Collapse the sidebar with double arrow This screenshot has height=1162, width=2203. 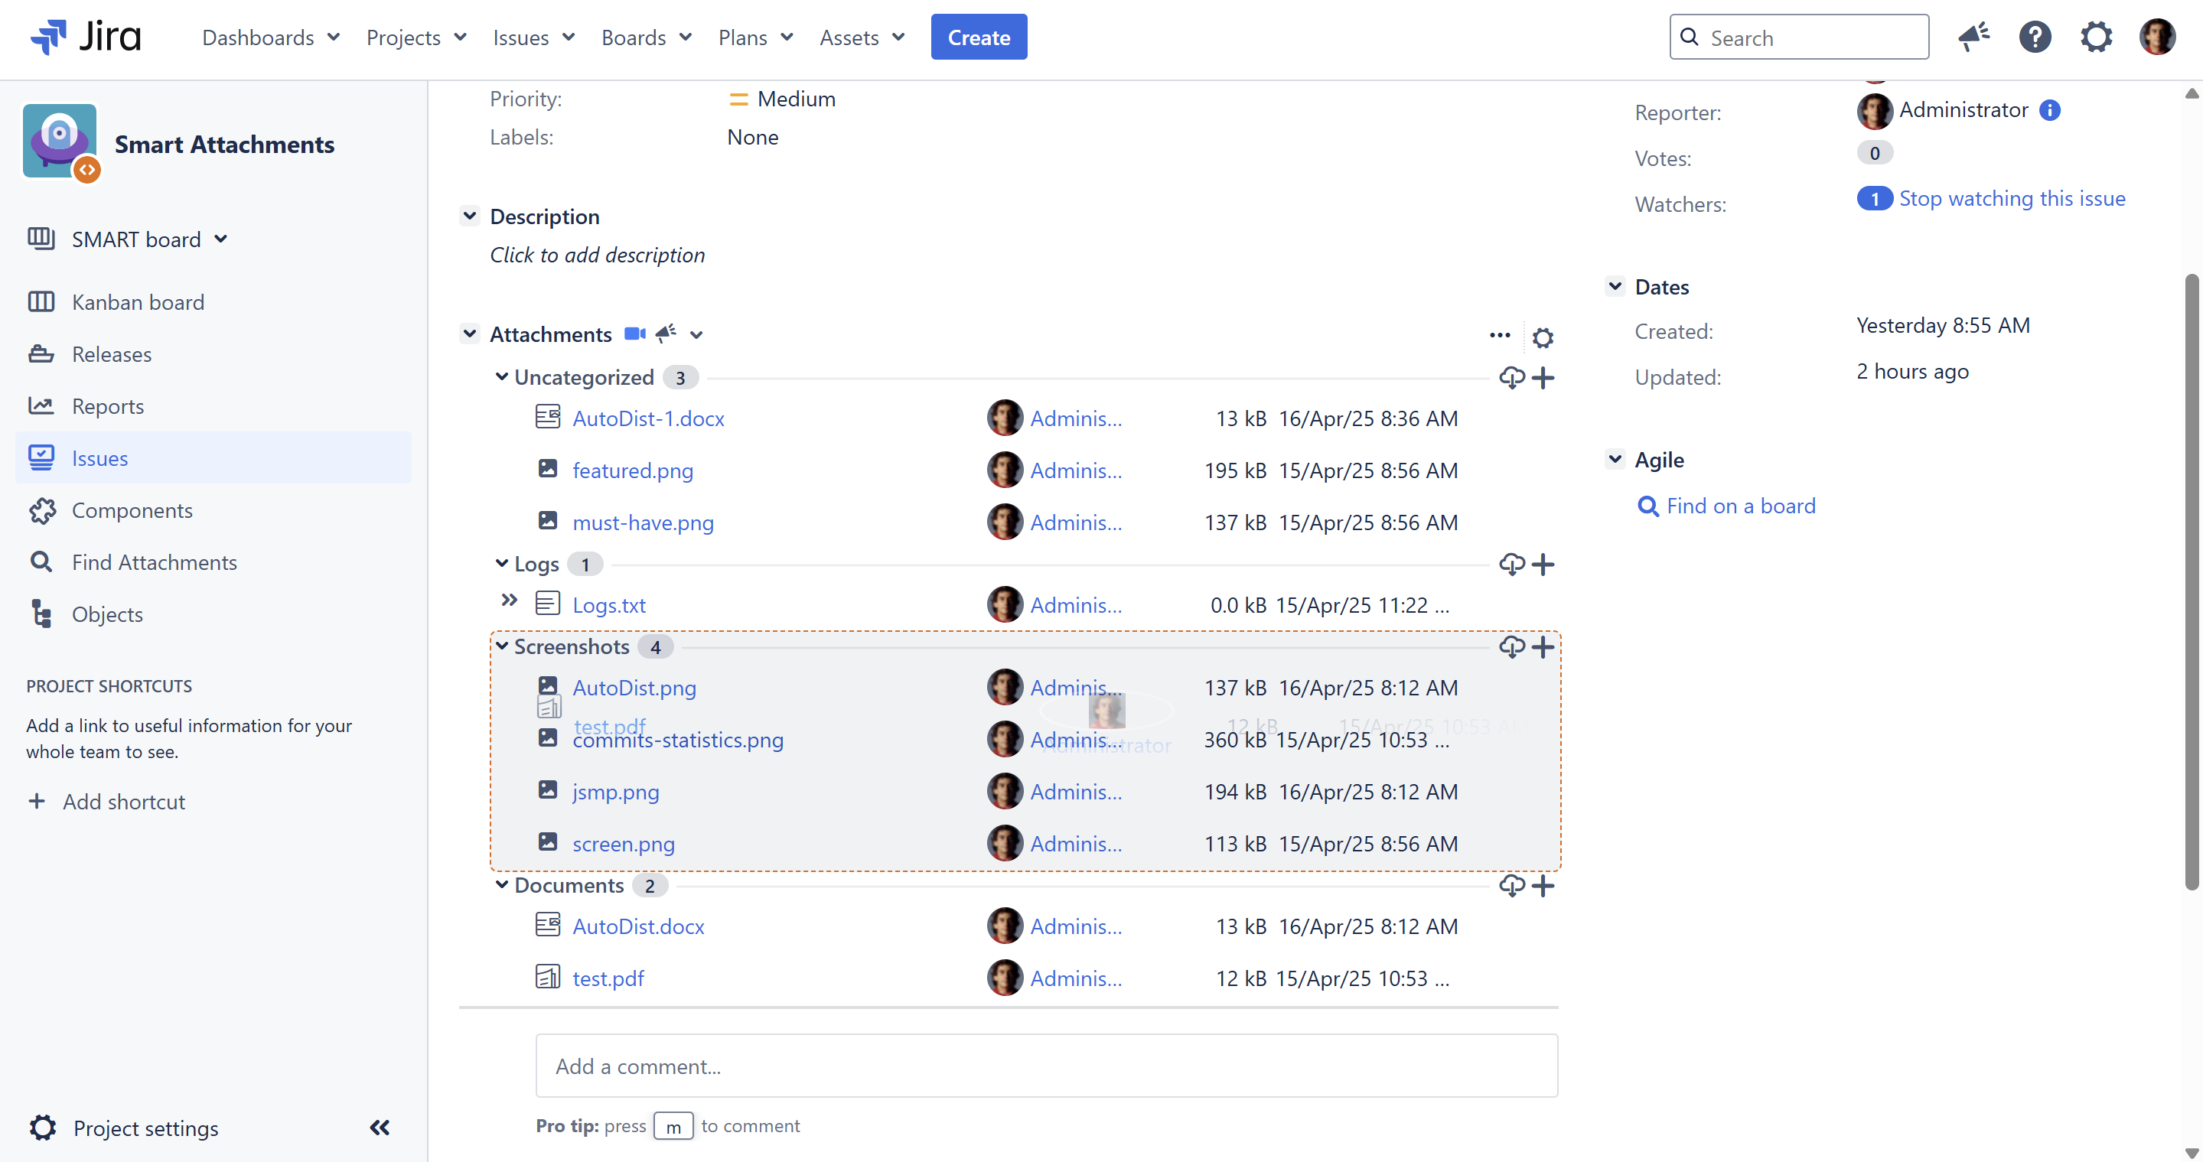pyautogui.click(x=380, y=1127)
